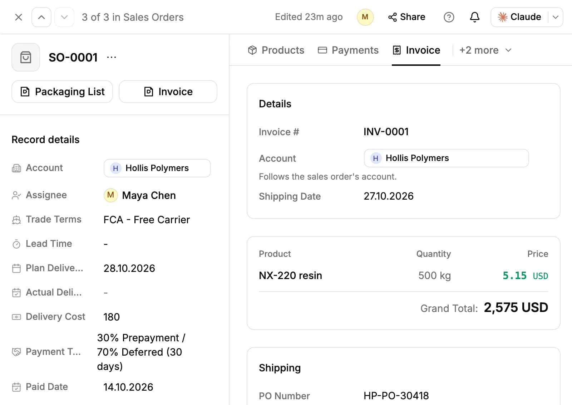Click the M avatar beside Maya Chen

pyautogui.click(x=111, y=195)
